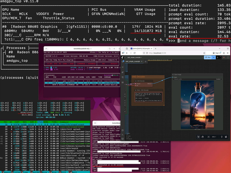Viewport: 231px width, 173px height.
Task: Open the sdxl_simple_example workflow dropdown in top bar
Action: [135, 57]
